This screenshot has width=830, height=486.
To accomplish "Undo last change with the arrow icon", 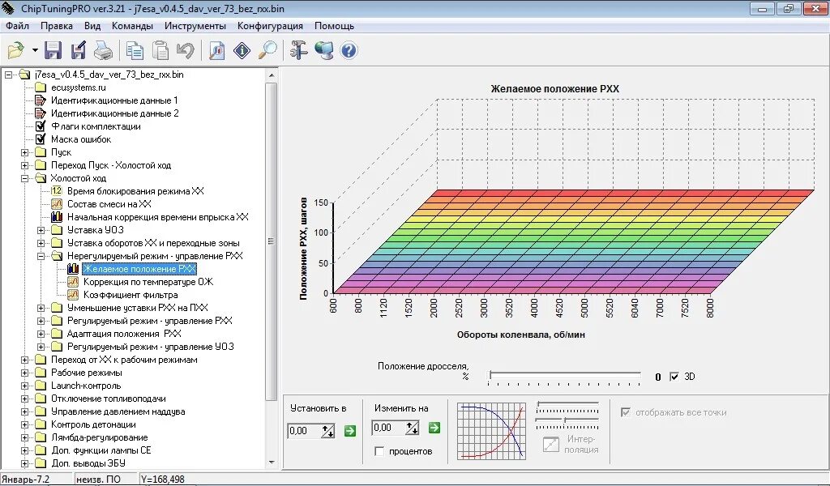I will coord(186,51).
